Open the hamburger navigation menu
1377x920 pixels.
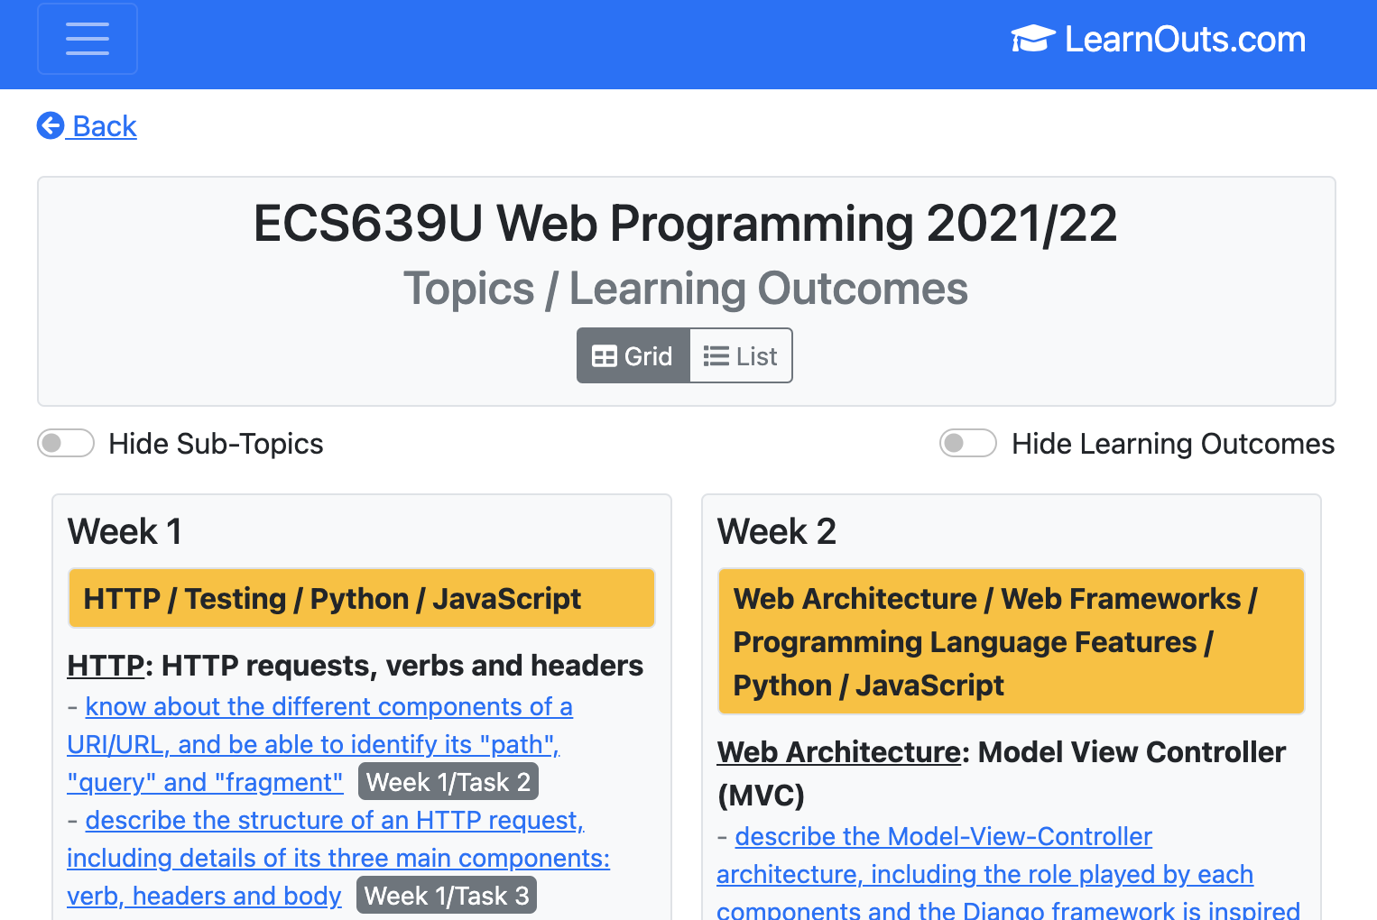[87, 39]
